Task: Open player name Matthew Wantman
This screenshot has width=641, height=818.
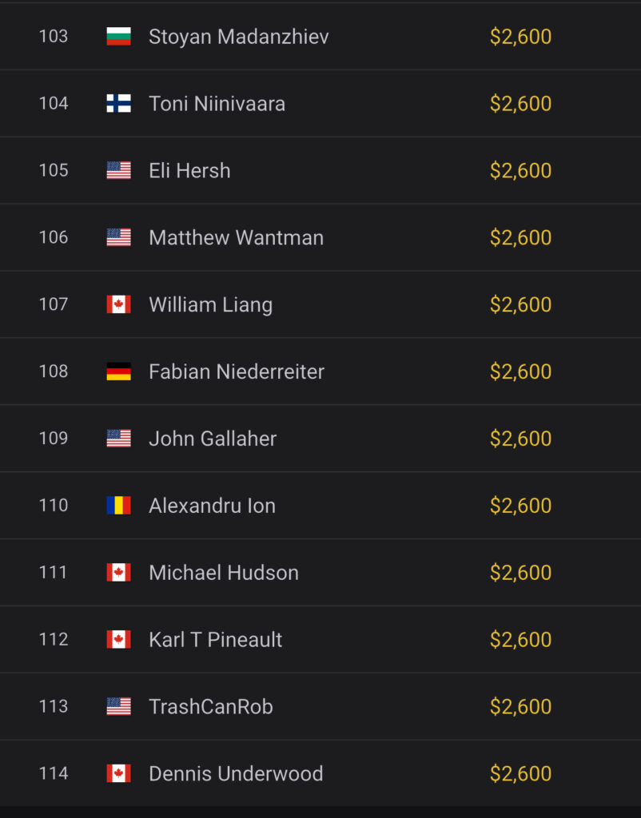Action: click(236, 237)
